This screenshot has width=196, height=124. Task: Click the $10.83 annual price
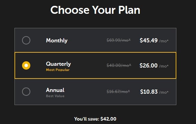tap(149, 92)
